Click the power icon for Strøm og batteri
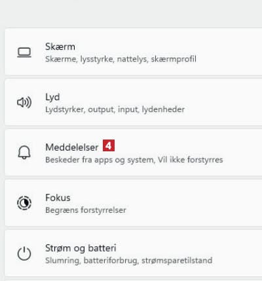 [x=24, y=253]
